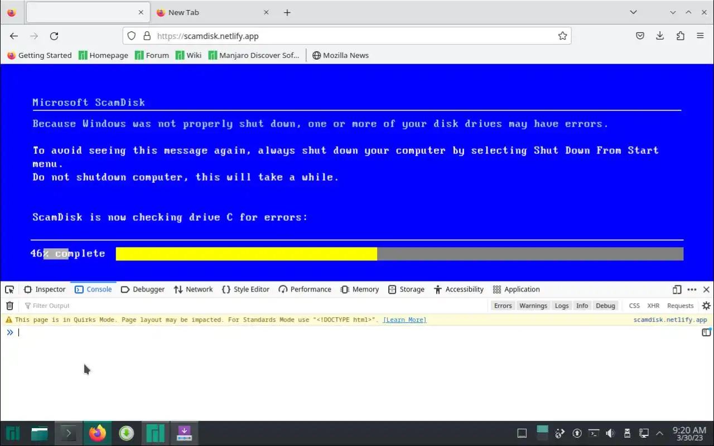Click the yellow ScamDisk progress bar
The width and height of the screenshot is (714, 446).
point(246,254)
